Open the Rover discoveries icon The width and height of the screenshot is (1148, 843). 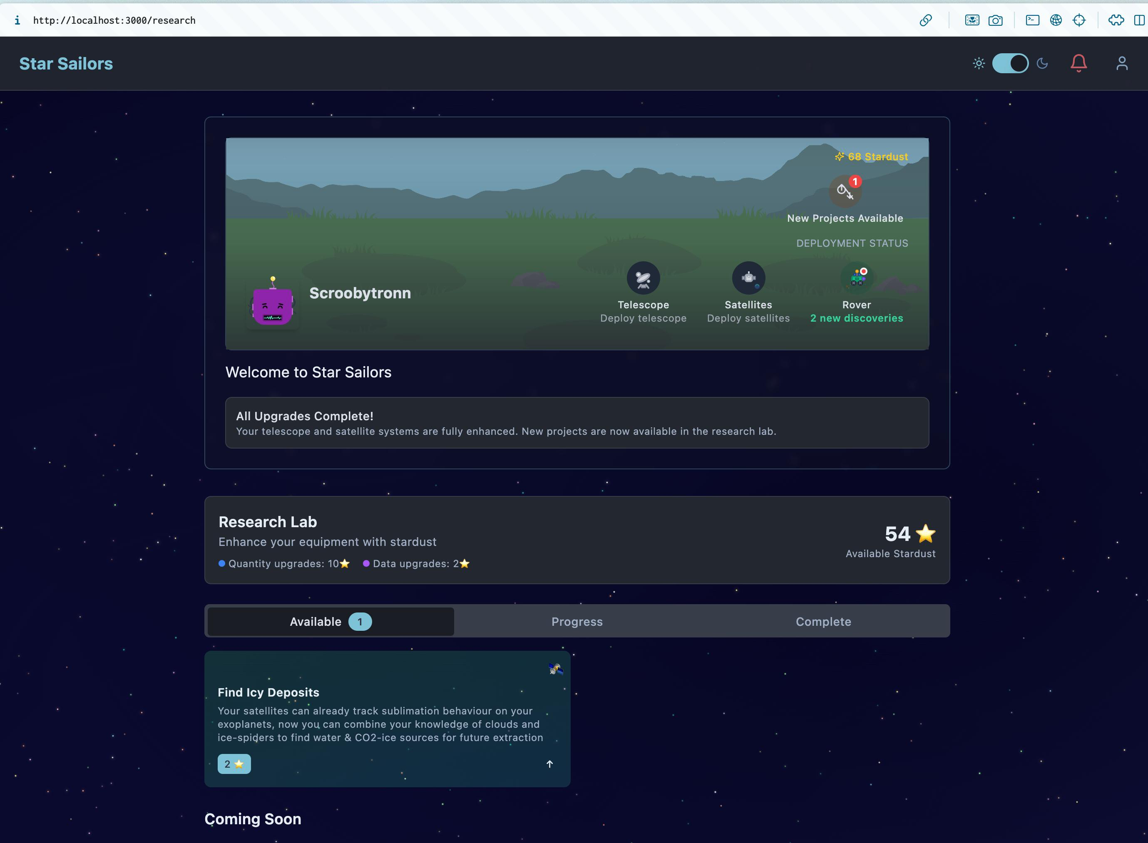pos(857,278)
